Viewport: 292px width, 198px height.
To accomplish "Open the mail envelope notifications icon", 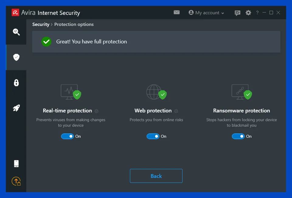I will [176, 12].
